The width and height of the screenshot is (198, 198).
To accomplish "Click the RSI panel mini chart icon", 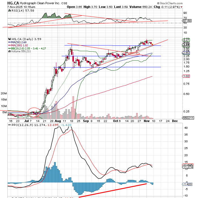I will pyautogui.click(x=10, y=10).
